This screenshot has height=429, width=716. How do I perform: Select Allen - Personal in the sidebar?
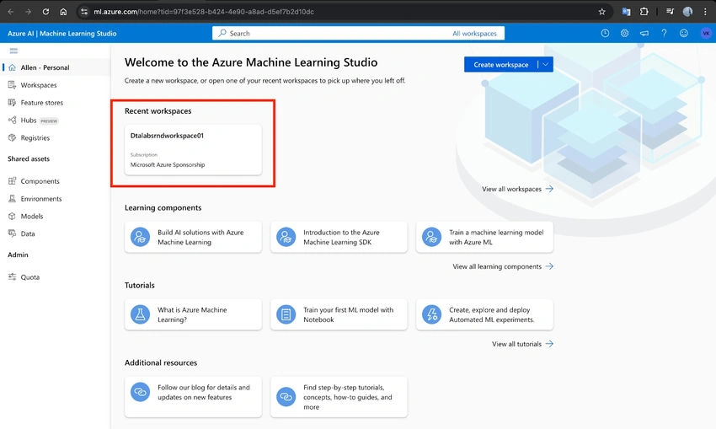tap(56, 67)
